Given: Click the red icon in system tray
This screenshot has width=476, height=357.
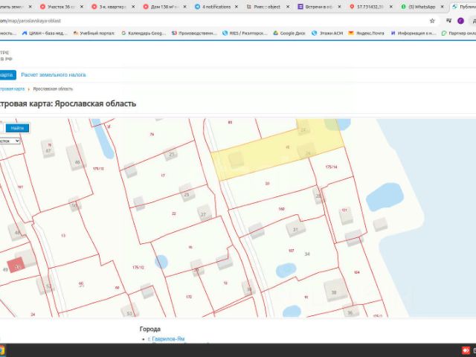Looking at the screenshot, I should [x=466, y=350].
